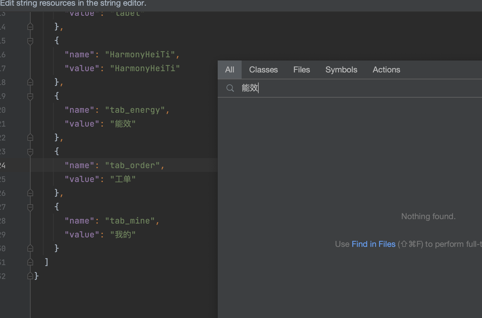Viewport: 482px width, 318px height.
Task: Fold the closing brace after HarmonyHeiTi value
Action: [30, 82]
